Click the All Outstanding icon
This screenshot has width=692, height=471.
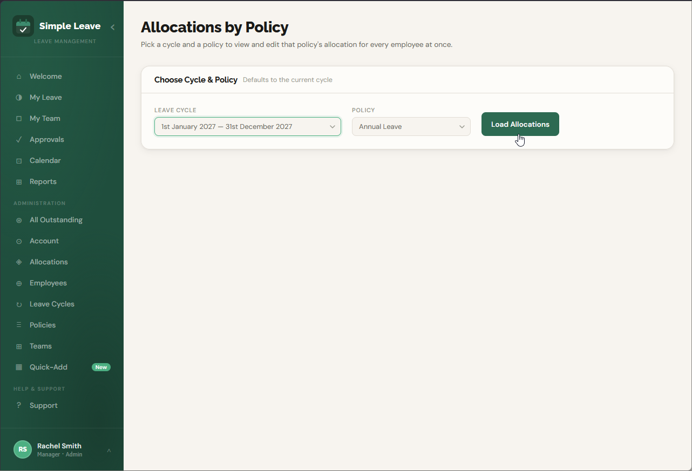tap(19, 220)
